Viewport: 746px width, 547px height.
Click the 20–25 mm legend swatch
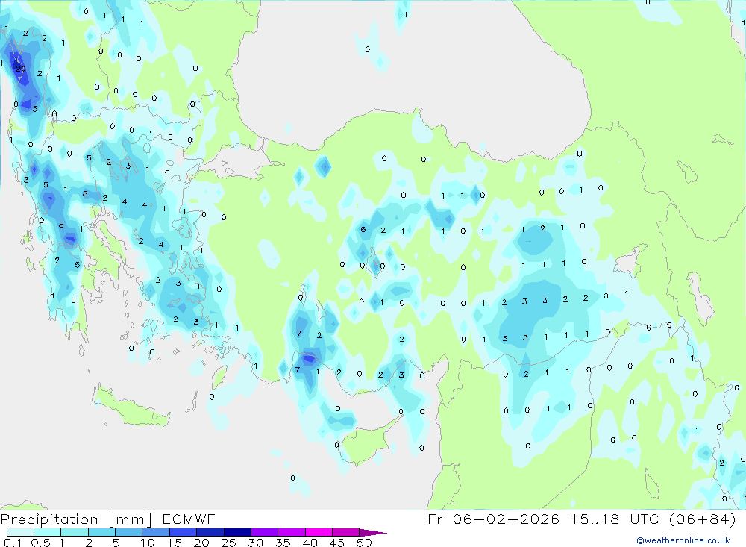click(210, 532)
